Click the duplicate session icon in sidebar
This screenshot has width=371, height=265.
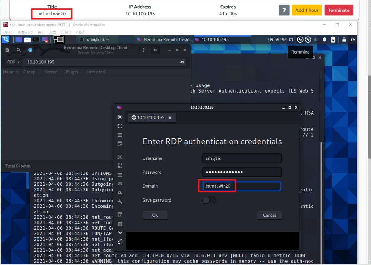120,215
